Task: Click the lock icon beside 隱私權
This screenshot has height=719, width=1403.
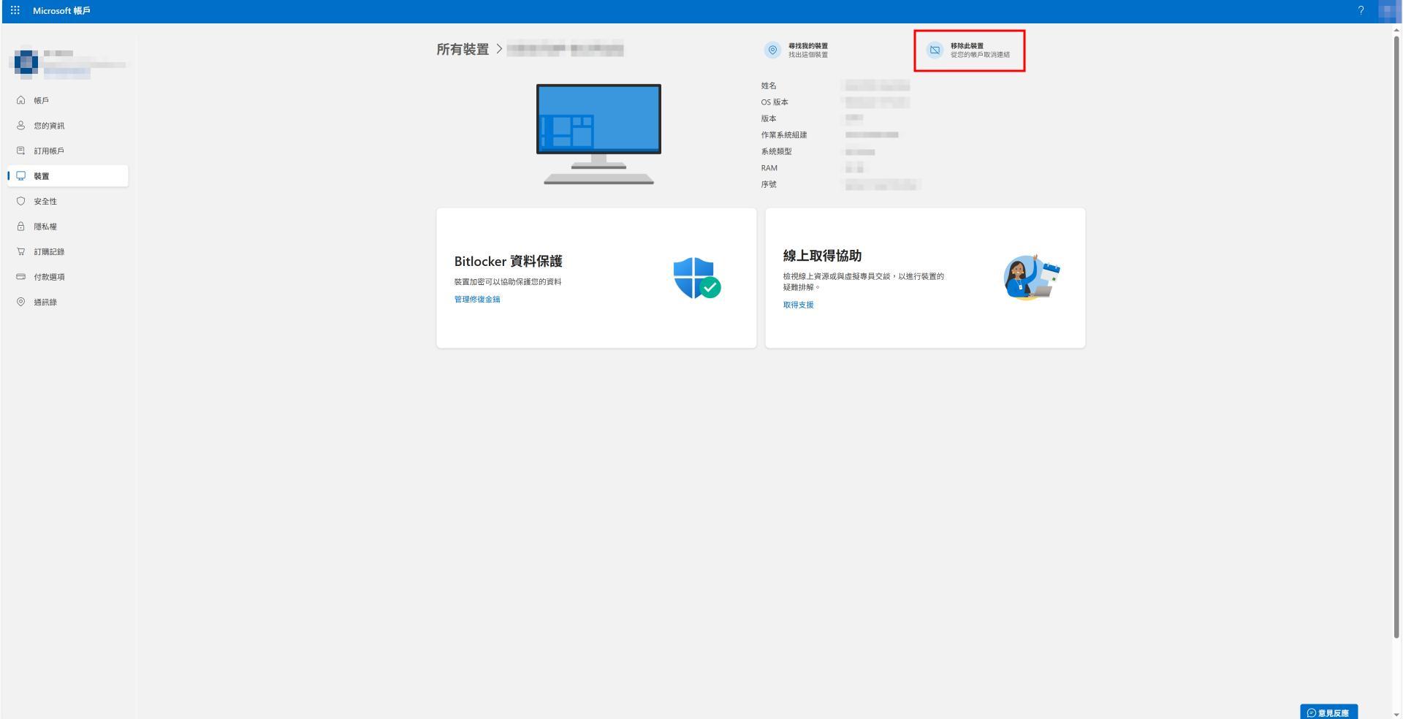Action: tap(20, 227)
